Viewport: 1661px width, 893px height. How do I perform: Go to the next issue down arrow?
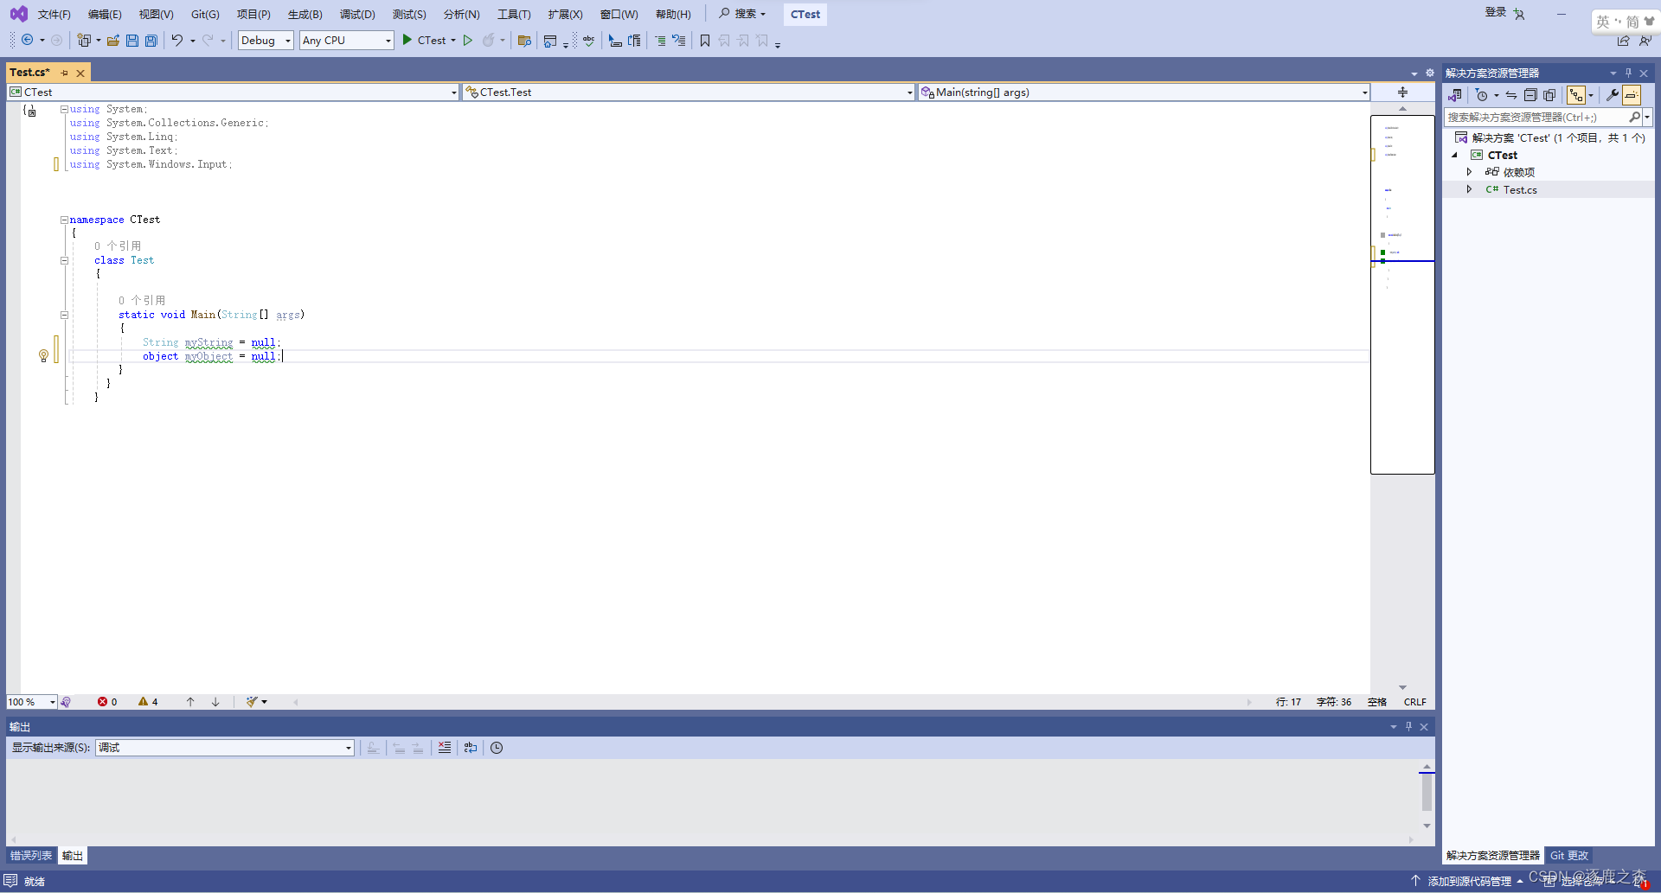(215, 702)
